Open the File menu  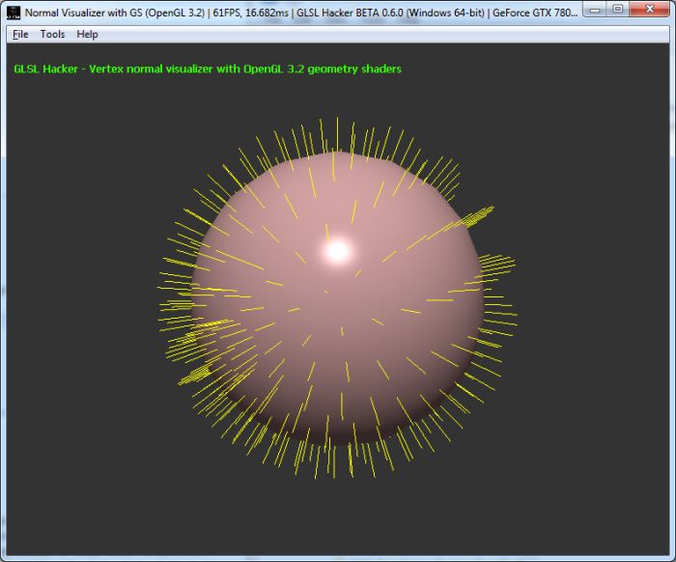point(20,34)
